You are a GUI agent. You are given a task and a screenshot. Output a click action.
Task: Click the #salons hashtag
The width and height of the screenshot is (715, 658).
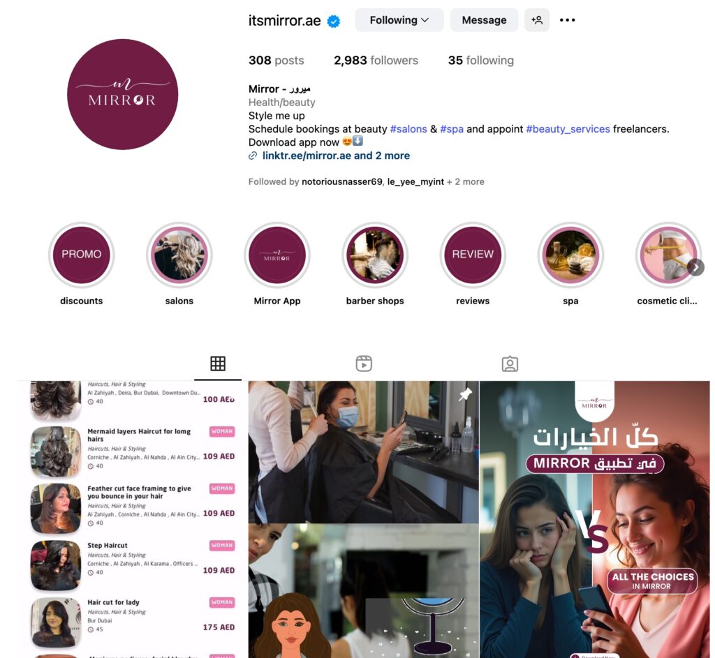408,129
